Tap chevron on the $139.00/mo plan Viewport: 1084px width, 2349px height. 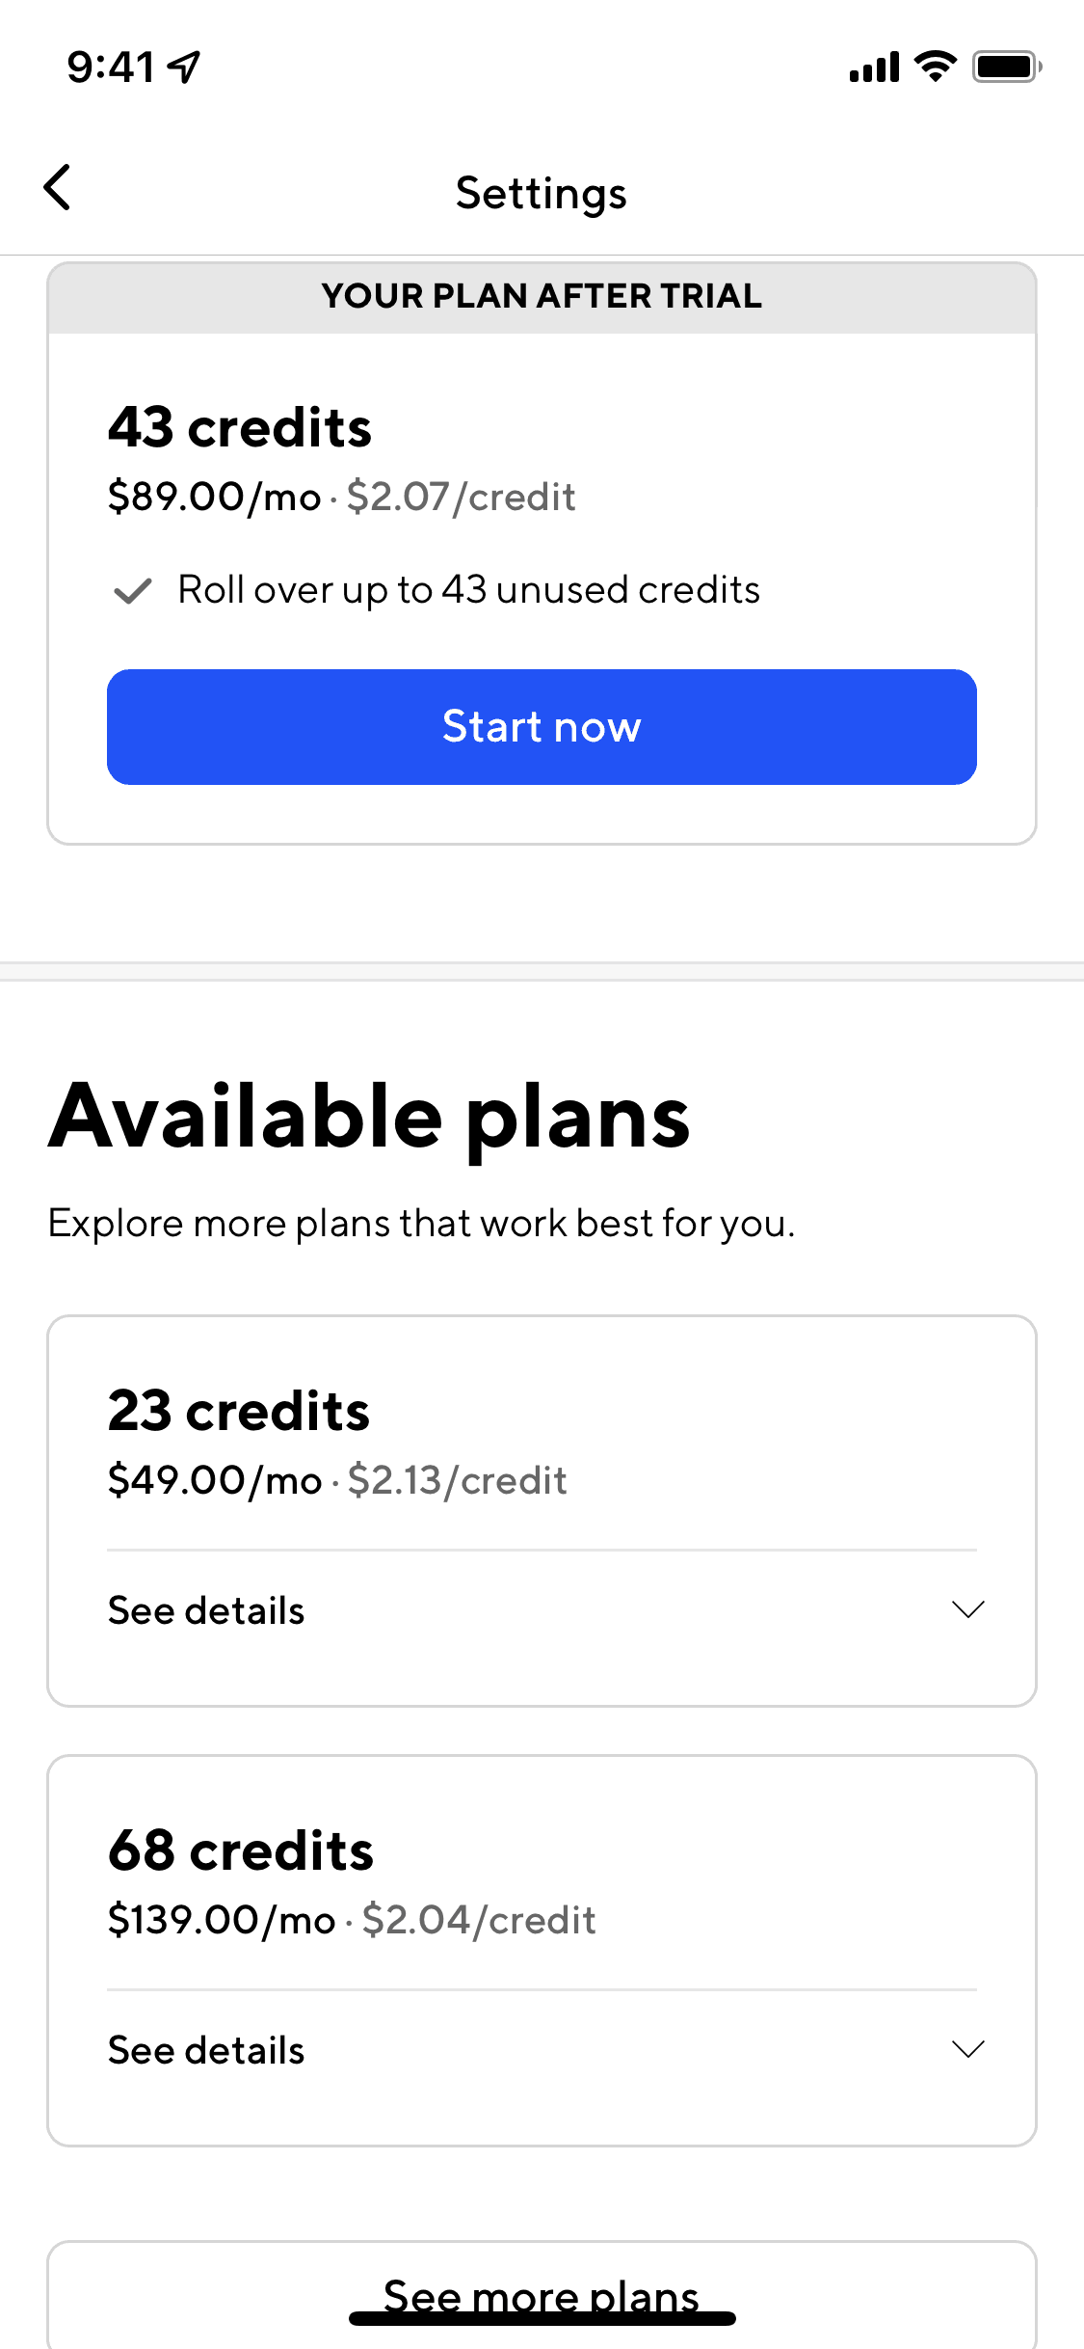click(967, 2049)
